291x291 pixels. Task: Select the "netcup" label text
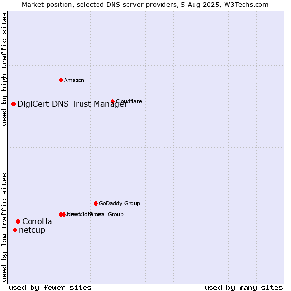pyautogui.click(x=32, y=230)
